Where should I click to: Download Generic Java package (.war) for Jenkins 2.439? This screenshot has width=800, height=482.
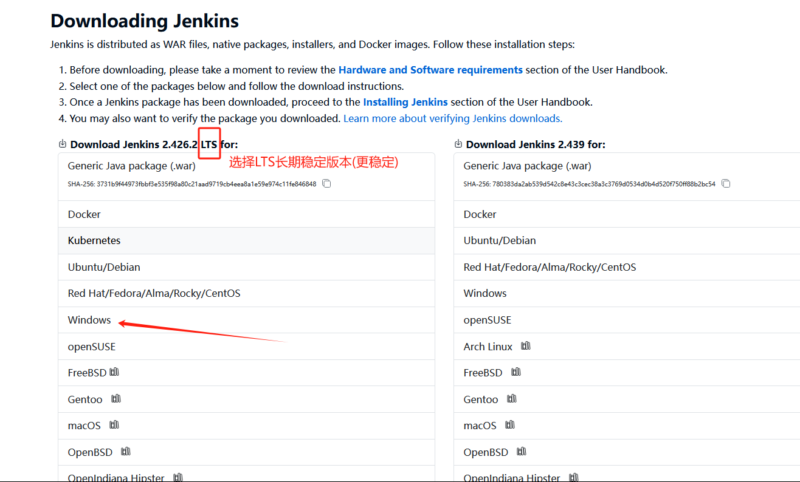627,176
